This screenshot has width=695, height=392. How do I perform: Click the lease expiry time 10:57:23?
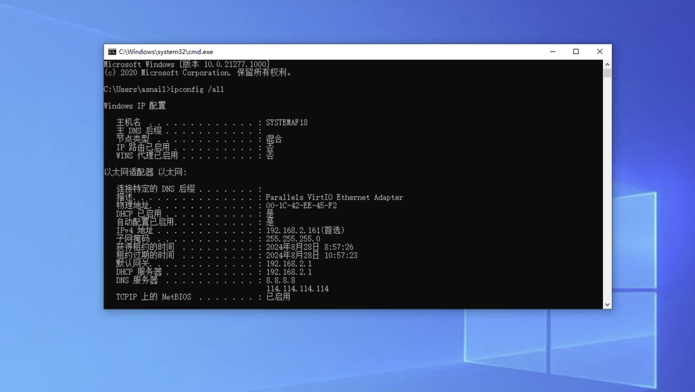pos(341,255)
